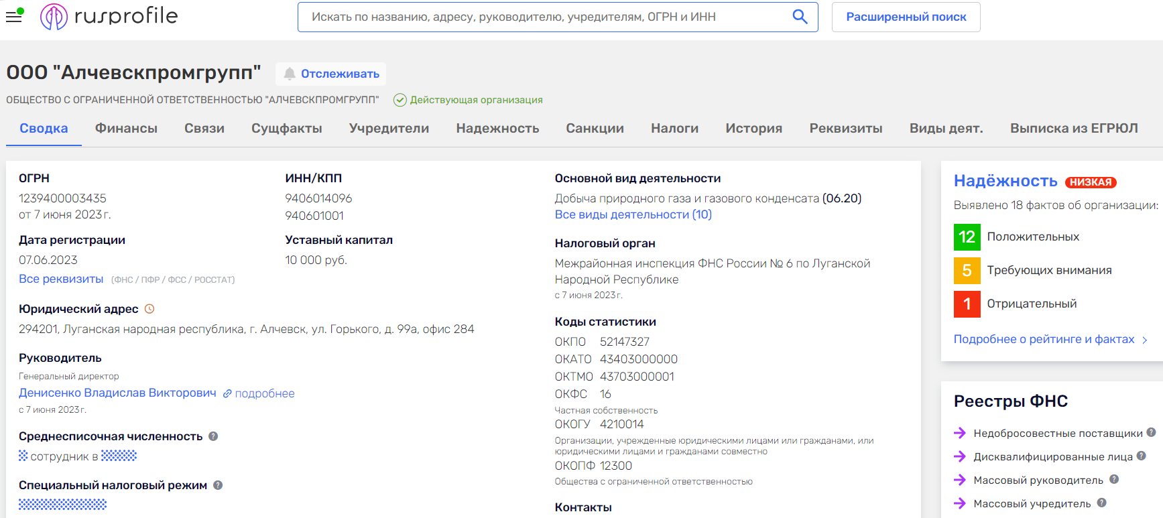Click OGRN number 1239400003435
The width and height of the screenshot is (1163, 518).
click(x=62, y=198)
